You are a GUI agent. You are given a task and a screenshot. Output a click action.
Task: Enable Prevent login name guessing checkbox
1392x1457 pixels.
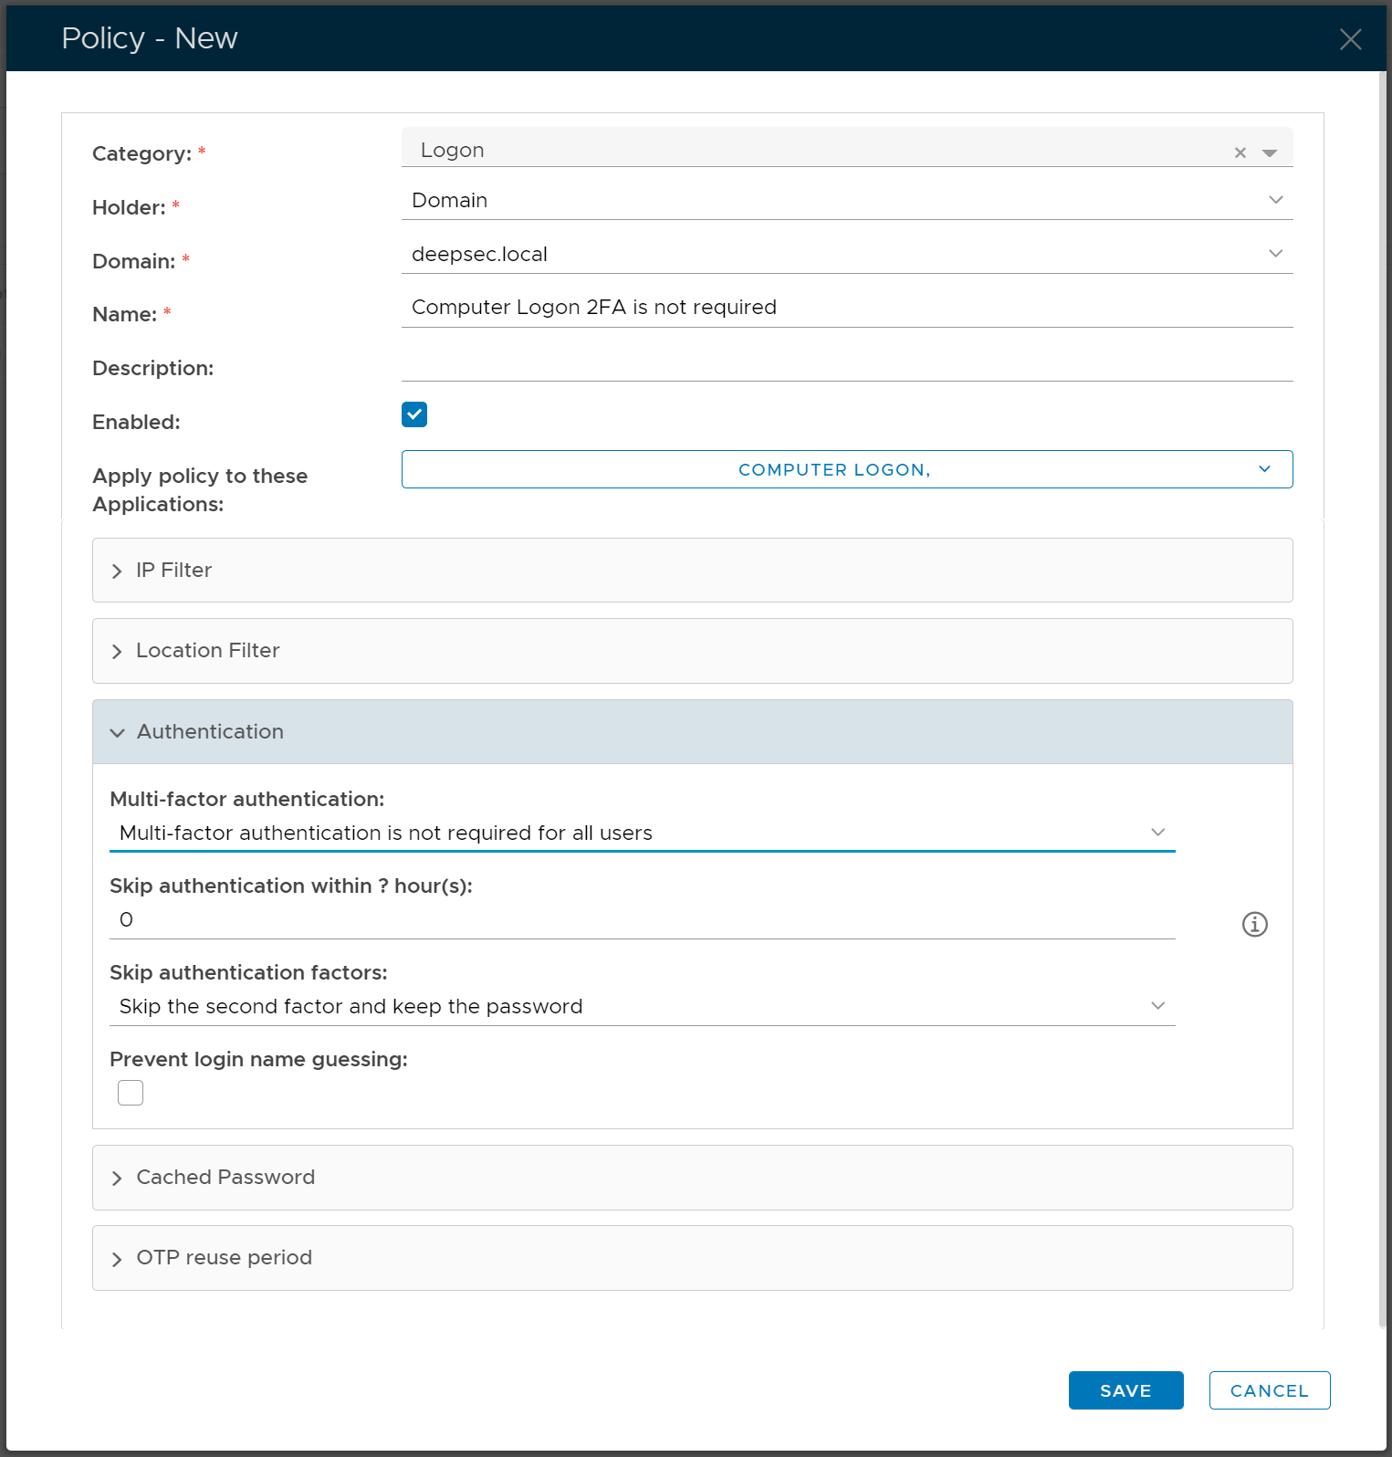pyautogui.click(x=131, y=1093)
